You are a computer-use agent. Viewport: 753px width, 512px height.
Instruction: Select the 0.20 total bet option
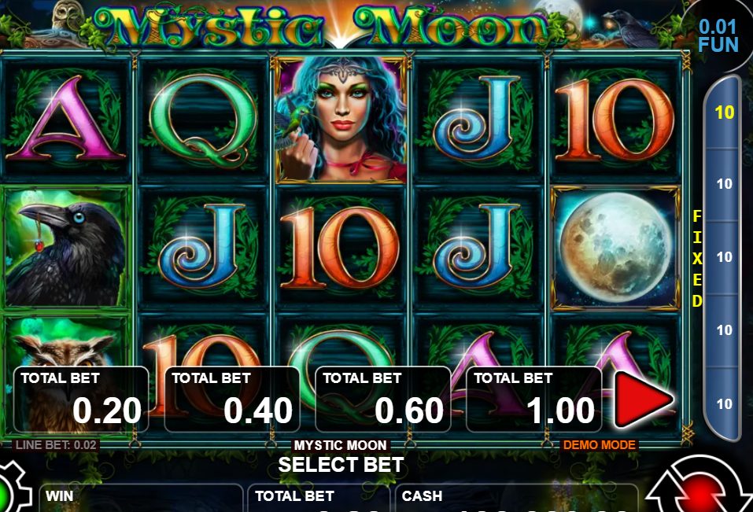[81, 400]
